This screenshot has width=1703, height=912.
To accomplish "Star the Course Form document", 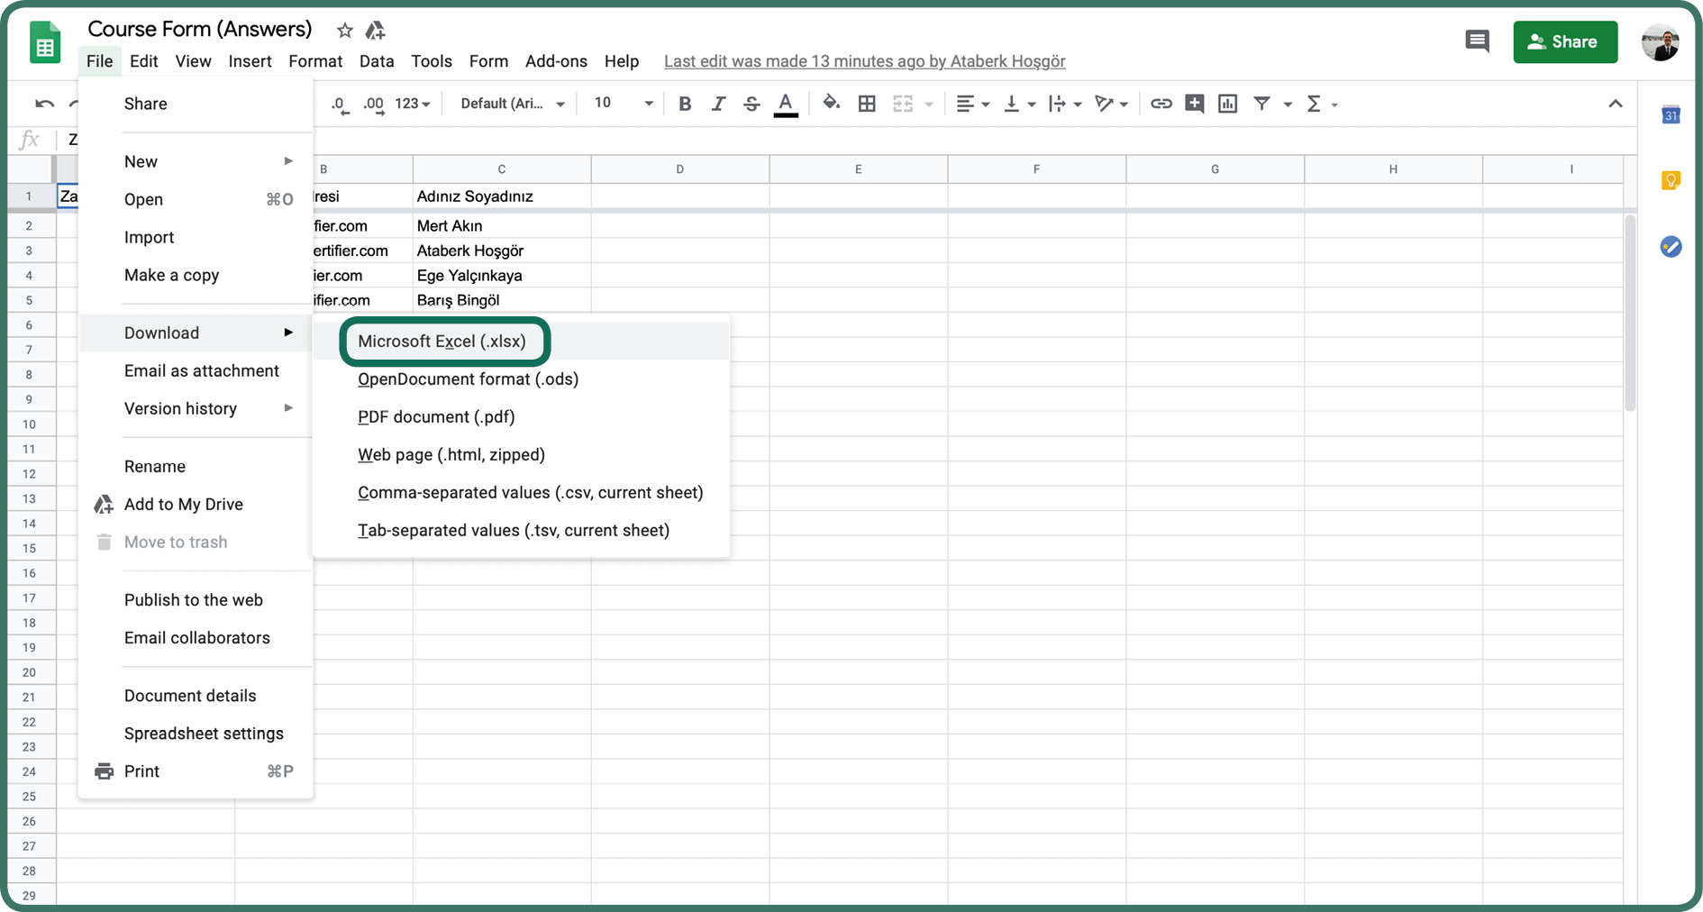I will point(344,31).
